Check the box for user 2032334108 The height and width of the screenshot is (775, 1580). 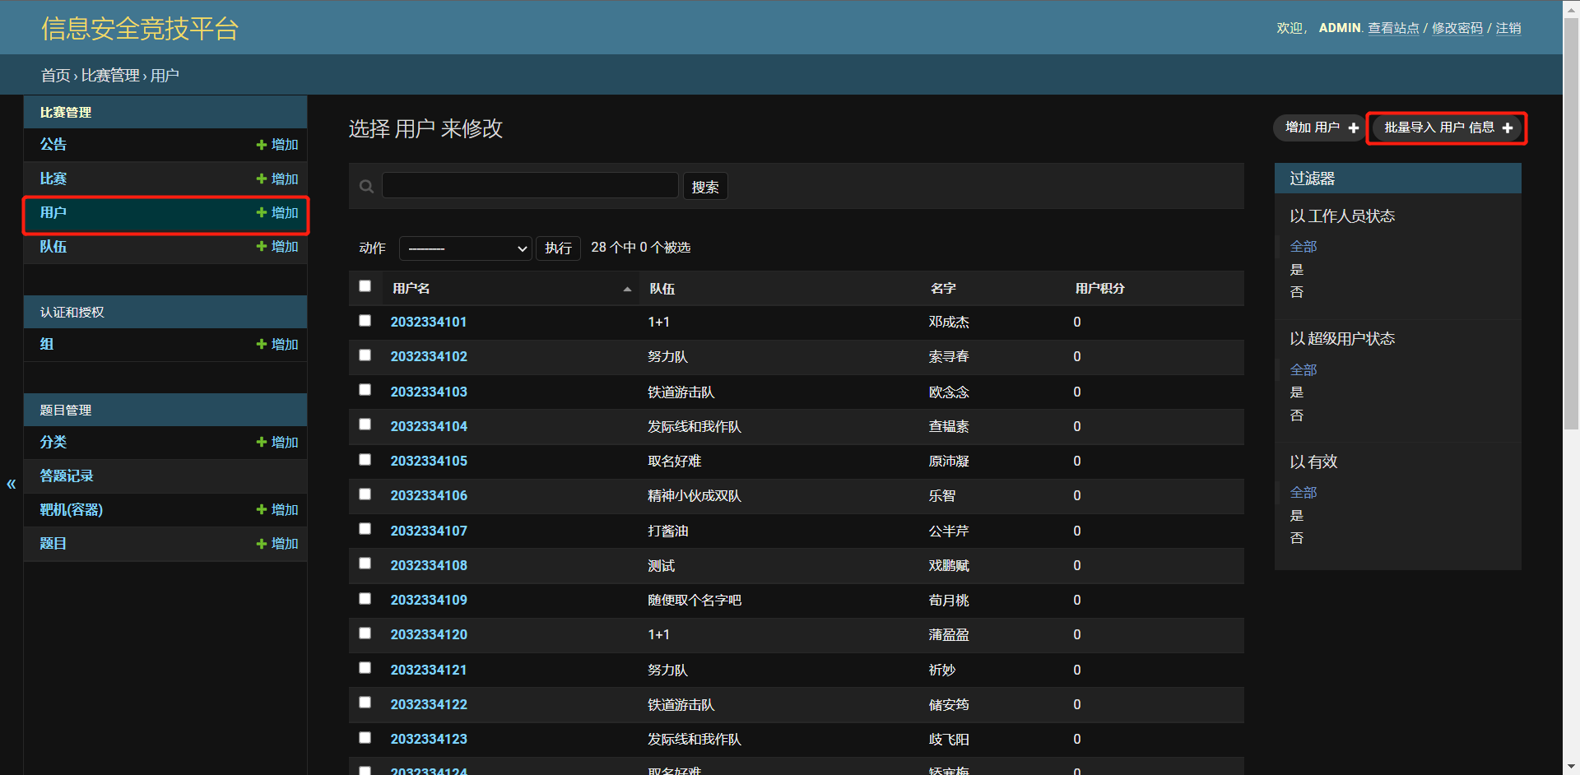point(365,564)
